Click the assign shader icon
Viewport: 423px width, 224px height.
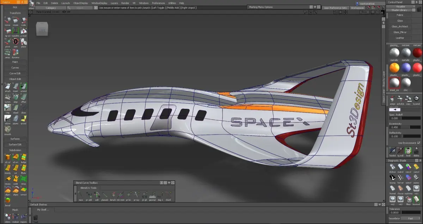392,100
